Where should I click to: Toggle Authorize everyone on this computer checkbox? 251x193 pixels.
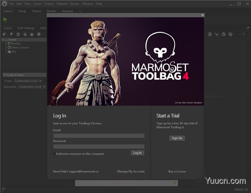54,154
